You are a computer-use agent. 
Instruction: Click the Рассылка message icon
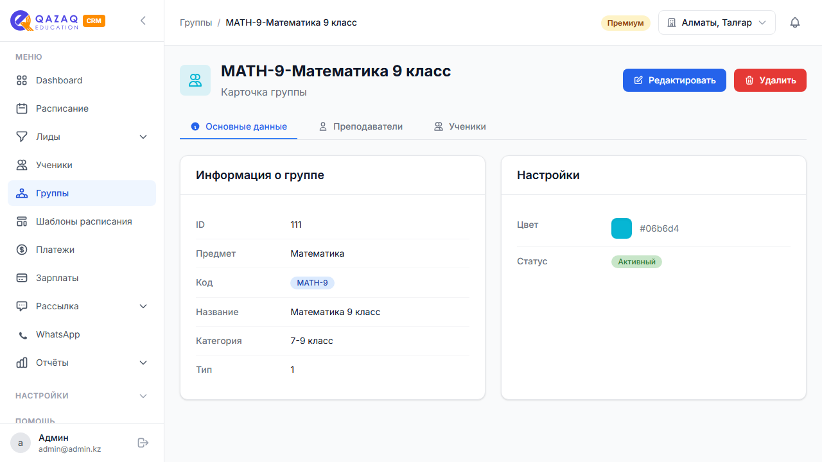(x=22, y=306)
